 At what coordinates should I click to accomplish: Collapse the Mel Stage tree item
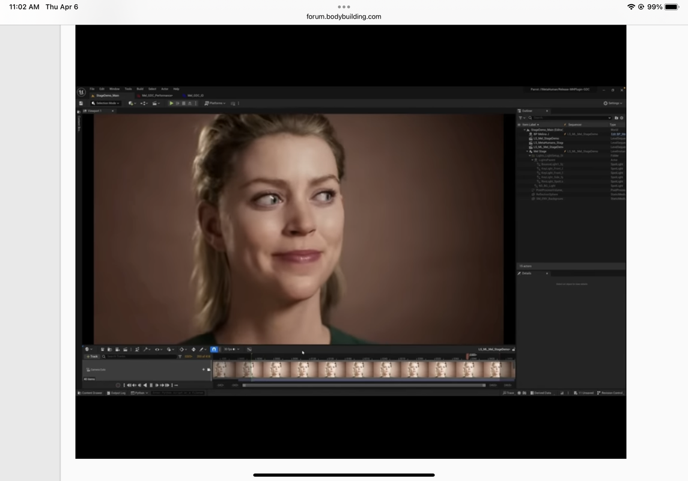[528, 152]
